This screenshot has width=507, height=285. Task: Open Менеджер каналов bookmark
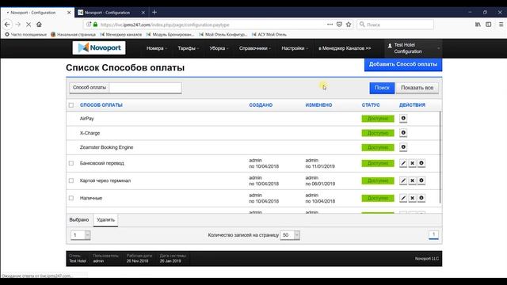[x=121, y=34]
